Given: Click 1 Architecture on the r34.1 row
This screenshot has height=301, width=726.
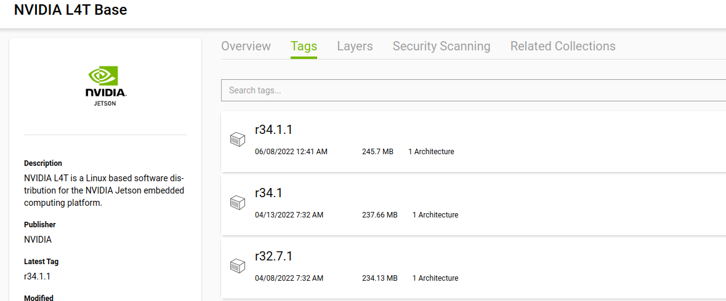Looking at the screenshot, I should coord(435,215).
